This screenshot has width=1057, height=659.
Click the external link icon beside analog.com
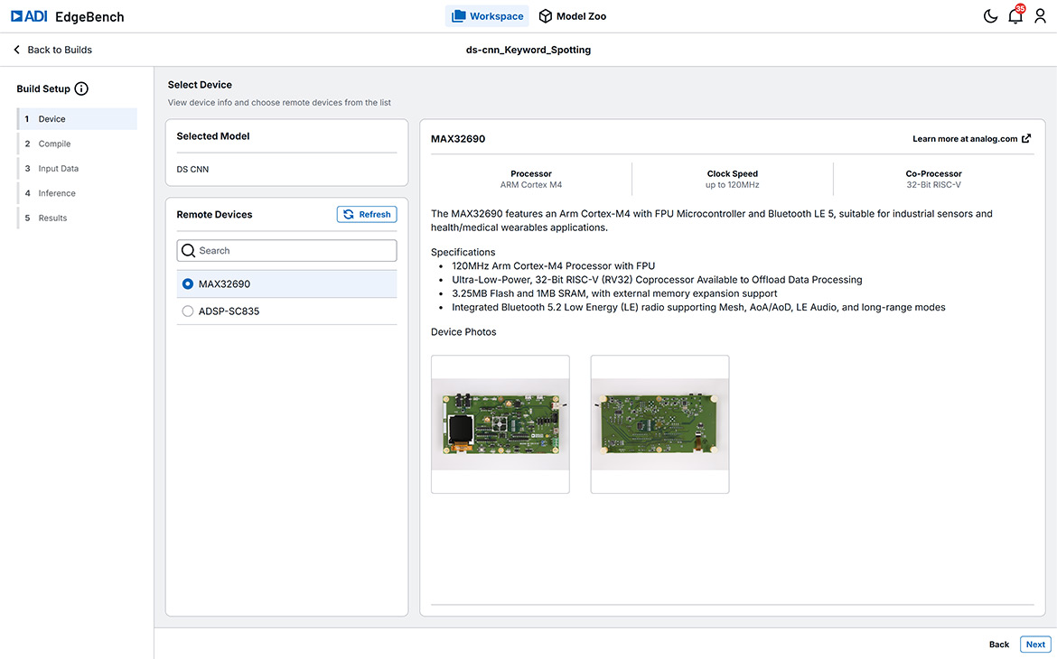(1026, 139)
